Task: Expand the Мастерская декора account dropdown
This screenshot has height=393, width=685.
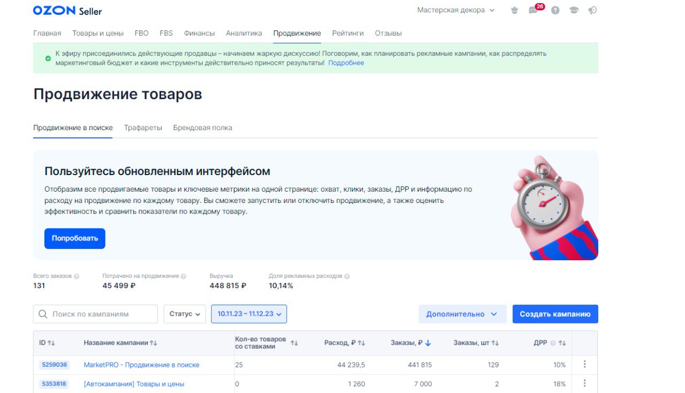Action: point(456,10)
